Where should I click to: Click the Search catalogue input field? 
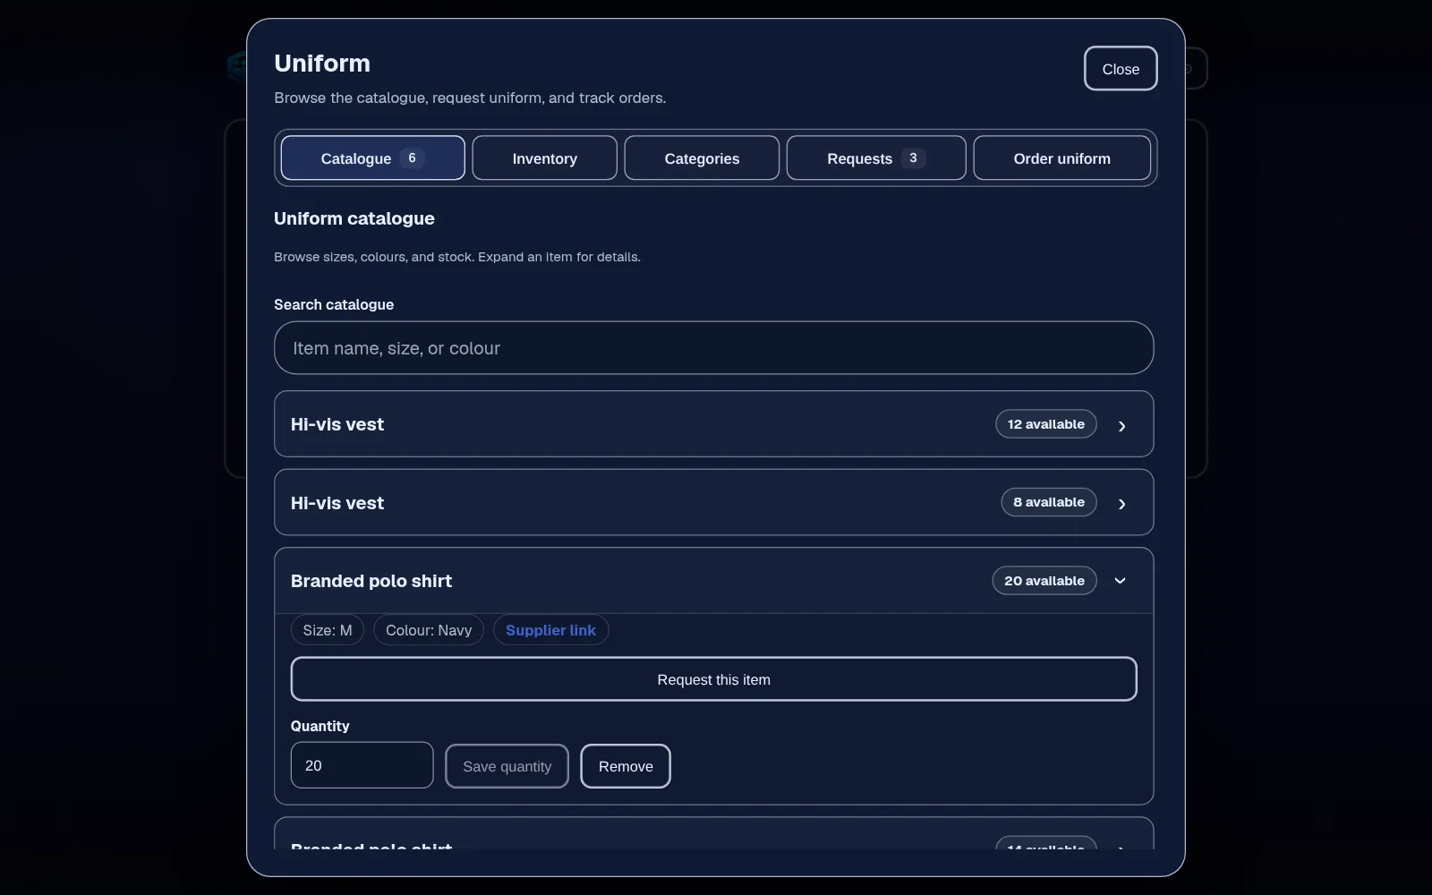713,348
